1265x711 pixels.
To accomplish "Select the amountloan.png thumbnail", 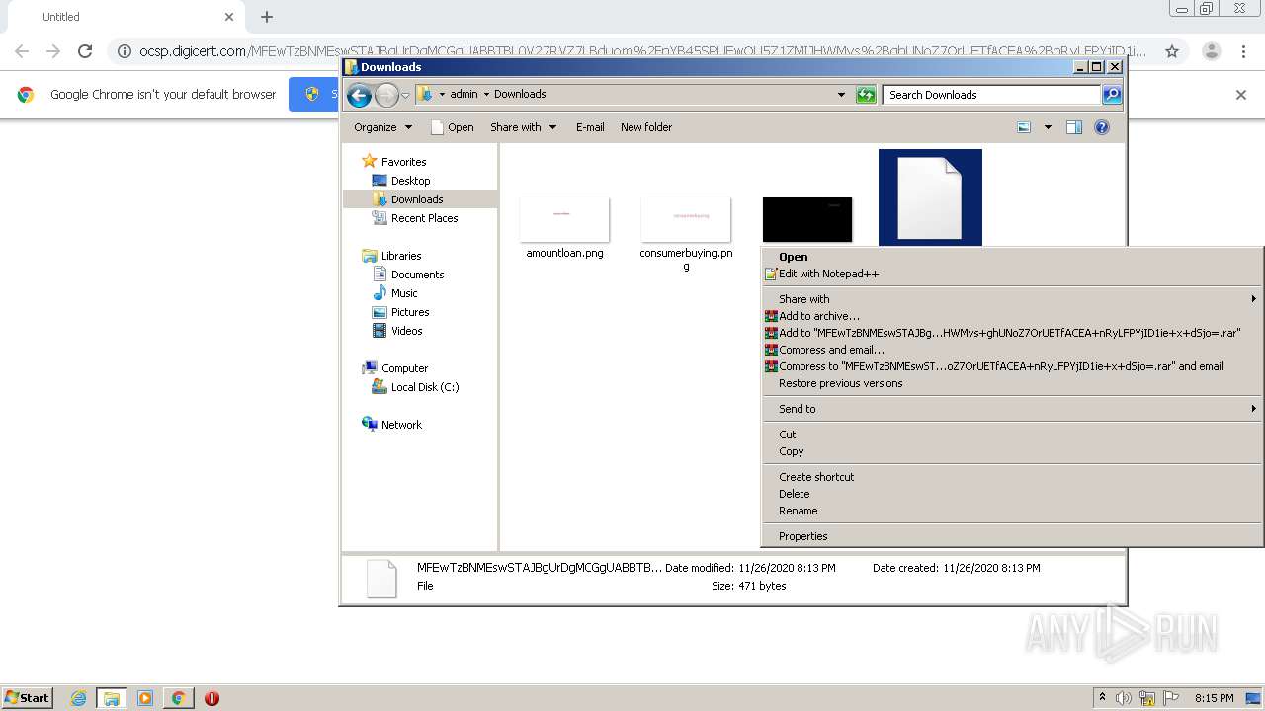I will point(564,219).
